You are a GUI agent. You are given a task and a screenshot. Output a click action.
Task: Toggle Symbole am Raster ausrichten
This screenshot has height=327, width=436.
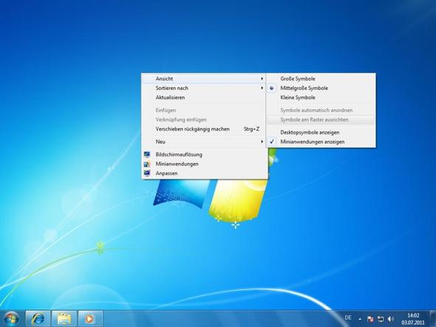[x=321, y=120]
